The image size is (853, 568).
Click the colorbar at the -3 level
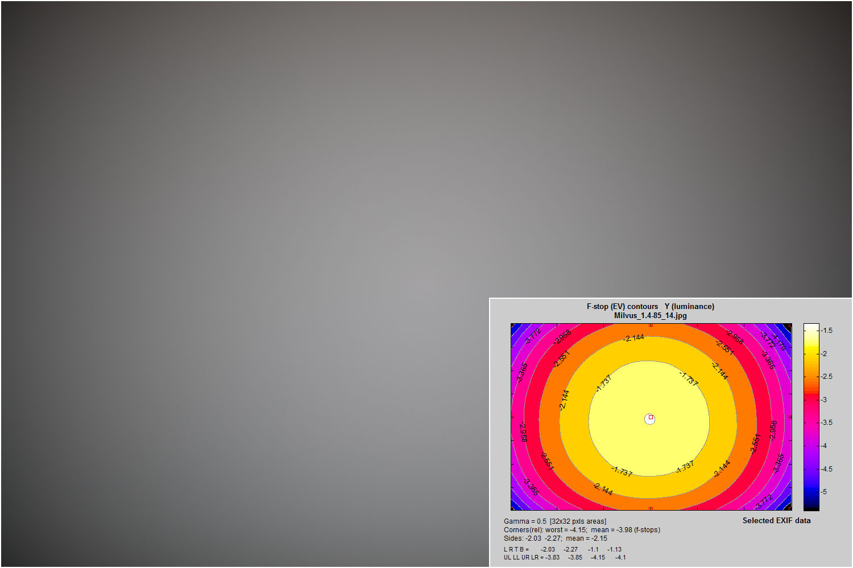pos(811,399)
